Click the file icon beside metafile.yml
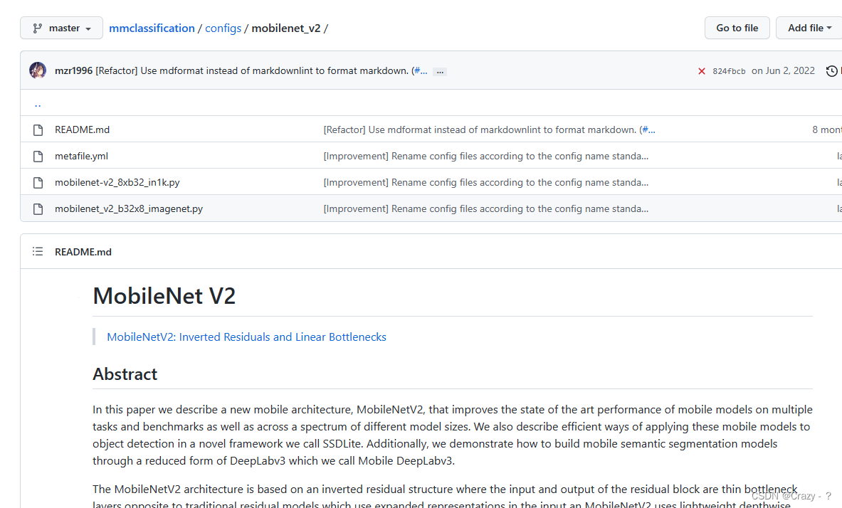The height and width of the screenshot is (508, 842). coord(38,156)
